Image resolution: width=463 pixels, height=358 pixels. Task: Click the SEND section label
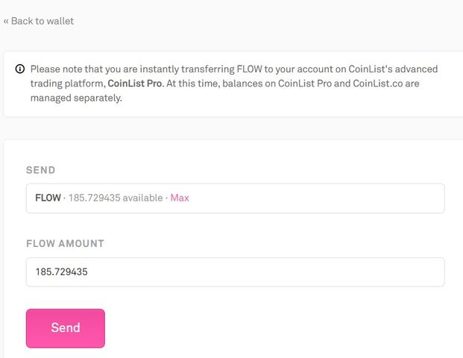tap(41, 170)
